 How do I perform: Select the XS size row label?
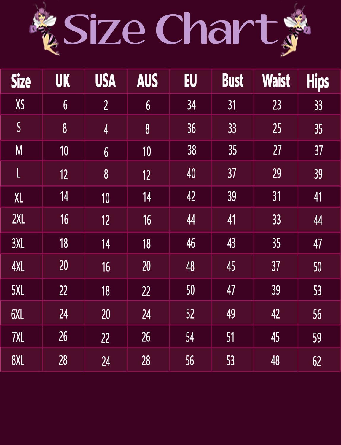(x=20, y=104)
